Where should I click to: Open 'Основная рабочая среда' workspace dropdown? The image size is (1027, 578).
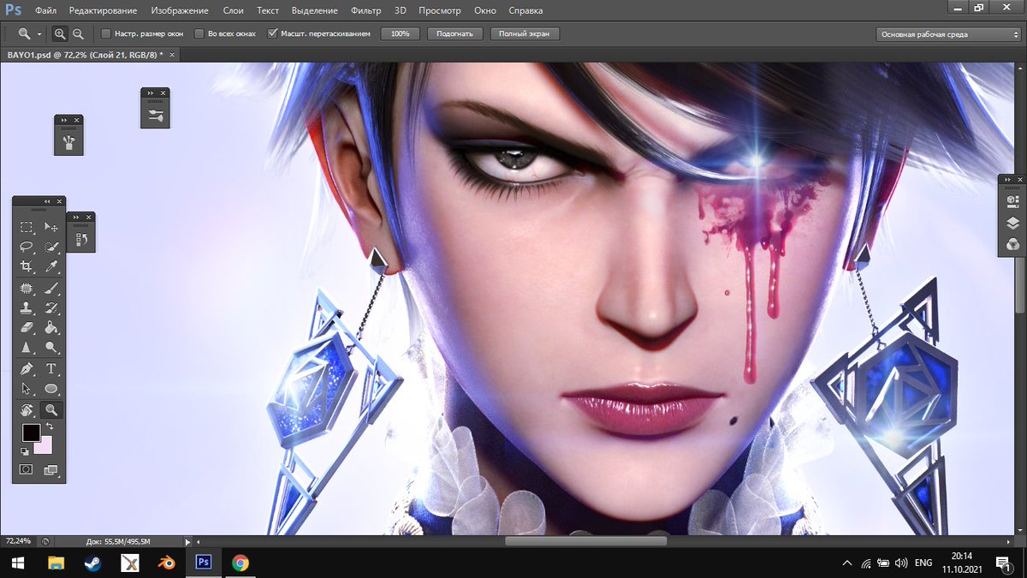point(948,34)
